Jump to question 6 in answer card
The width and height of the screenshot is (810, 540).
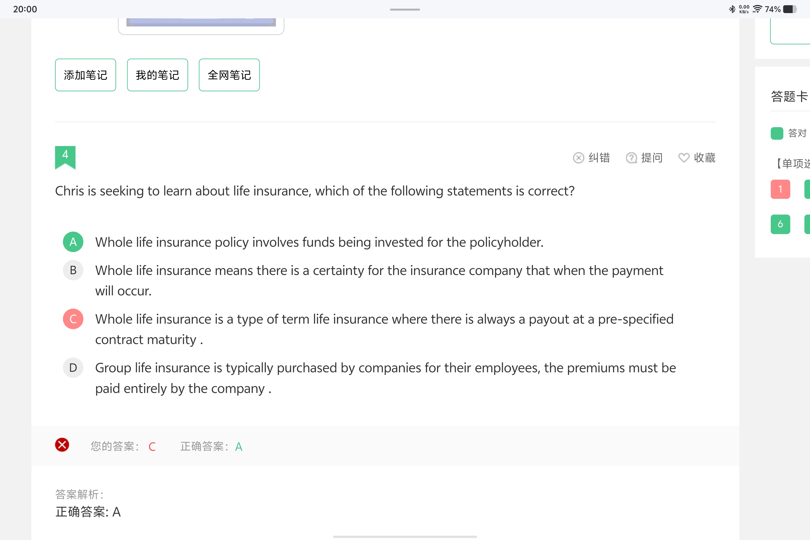coord(780,224)
